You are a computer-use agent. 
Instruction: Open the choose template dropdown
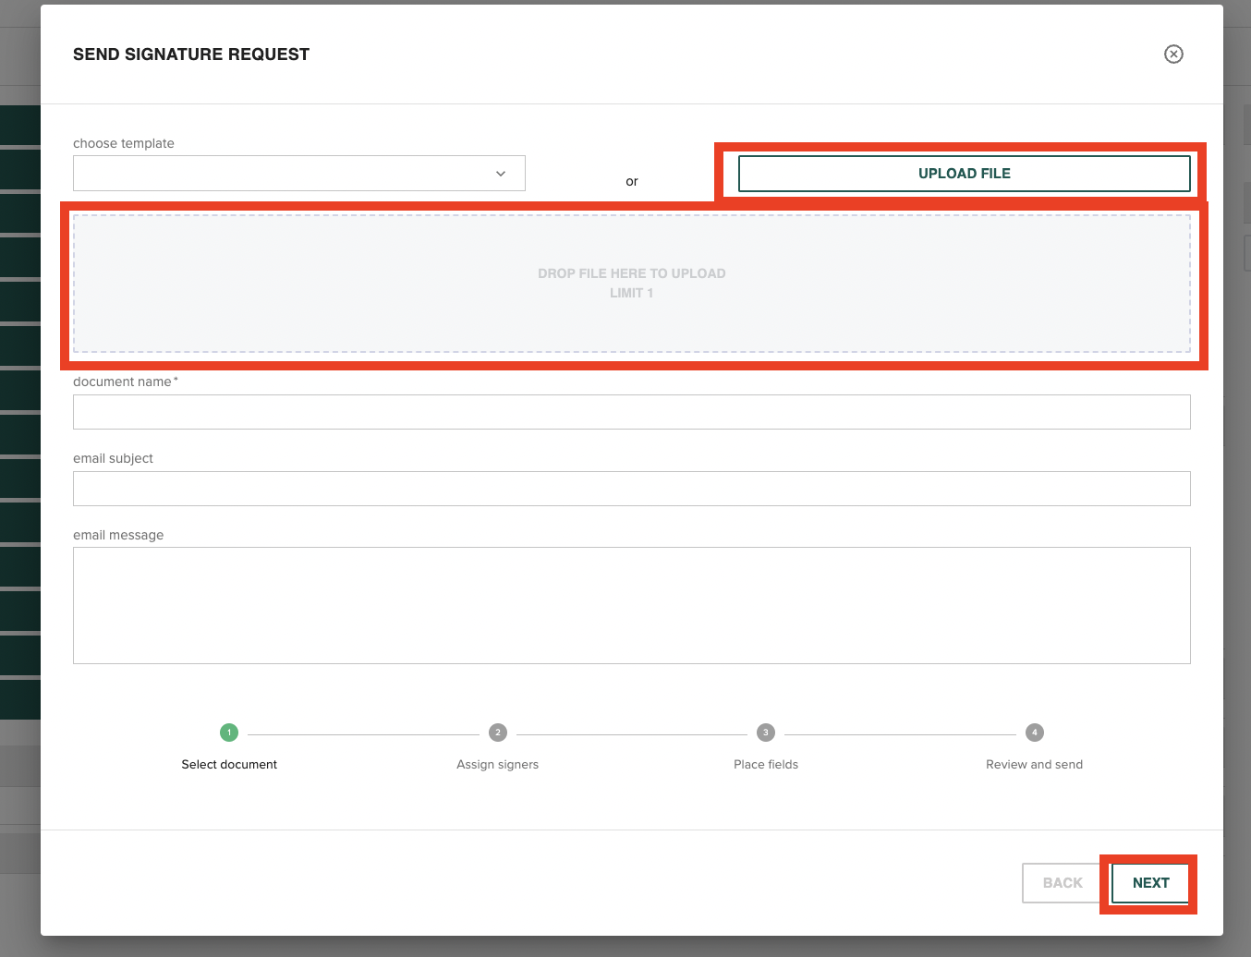click(x=298, y=173)
